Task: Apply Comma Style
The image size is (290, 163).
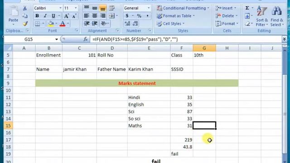Action: tap(147, 16)
